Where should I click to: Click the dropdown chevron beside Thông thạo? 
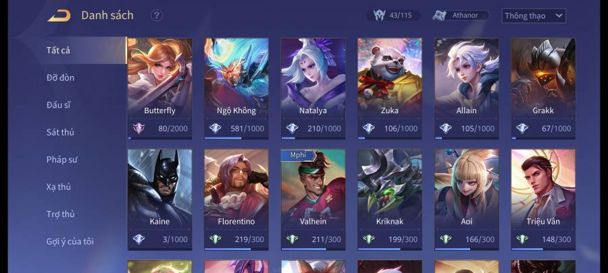(x=559, y=16)
